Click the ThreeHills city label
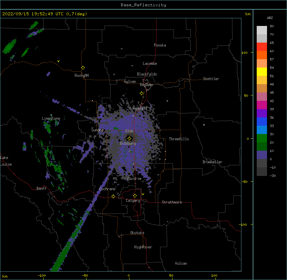The width and height of the screenshot is (287, 280). tap(179, 139)
